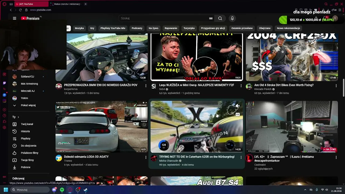This screenshot has width=345, height=194.
Task: Play the Dzinold odmawia LODA thumbnail
Action: (x=102, y=127)
